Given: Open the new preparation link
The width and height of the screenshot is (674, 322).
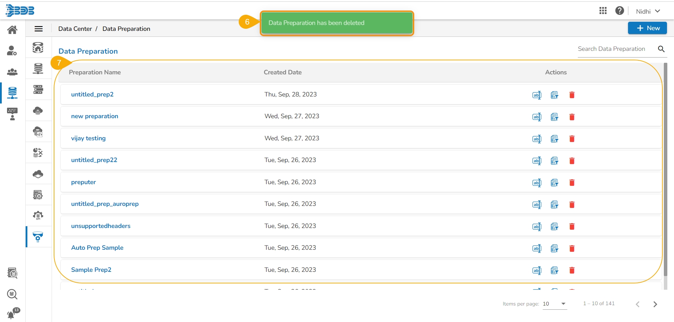Looking at the screenshot, I should click(94, 116).
